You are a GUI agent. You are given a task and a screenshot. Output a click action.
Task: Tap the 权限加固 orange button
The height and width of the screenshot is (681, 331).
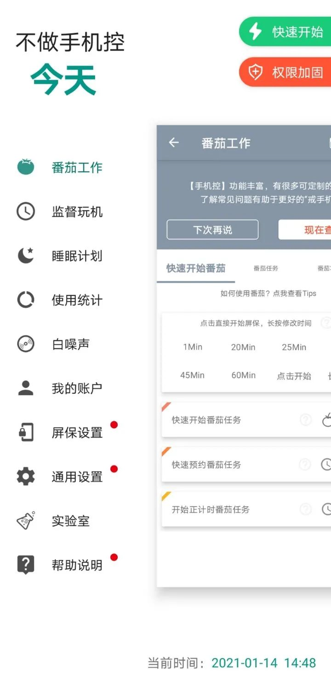(285, 72)
